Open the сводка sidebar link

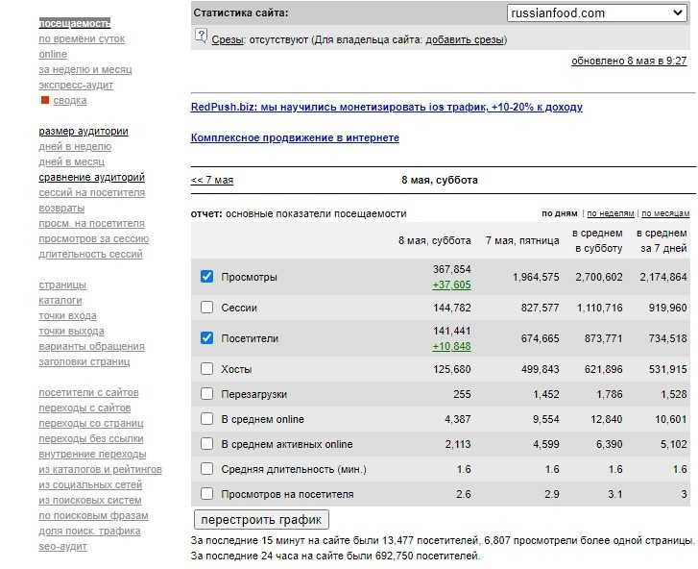click(x=70, y=100)
